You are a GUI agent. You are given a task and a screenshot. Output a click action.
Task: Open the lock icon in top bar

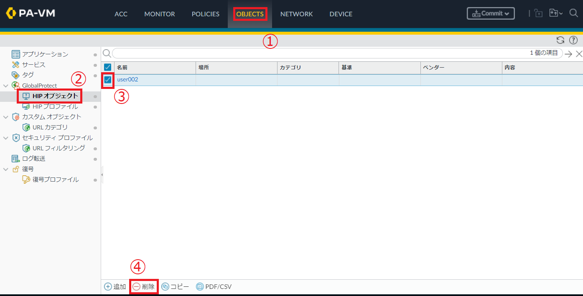(538, 13)
